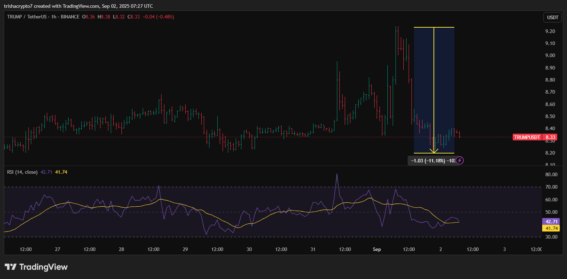Click the date label 29 on time axis
The image size is (567, 279).
[x=185, y=249]
